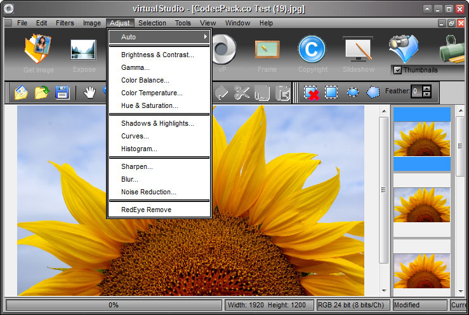Image resolution: width=469 pixels, height=315 pixels.
Task: Select Color Balance...
Action: (x=159, y=80)
